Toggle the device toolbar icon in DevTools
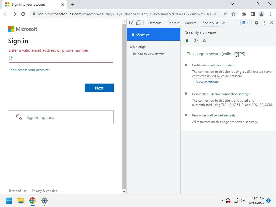The height and width of the screenshot is (207, 276). coord(138,23)
